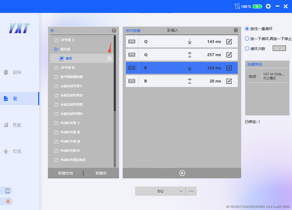Select 按住一直循环 loop option
The height and width of the screenshot is (210, 292).
247,29
